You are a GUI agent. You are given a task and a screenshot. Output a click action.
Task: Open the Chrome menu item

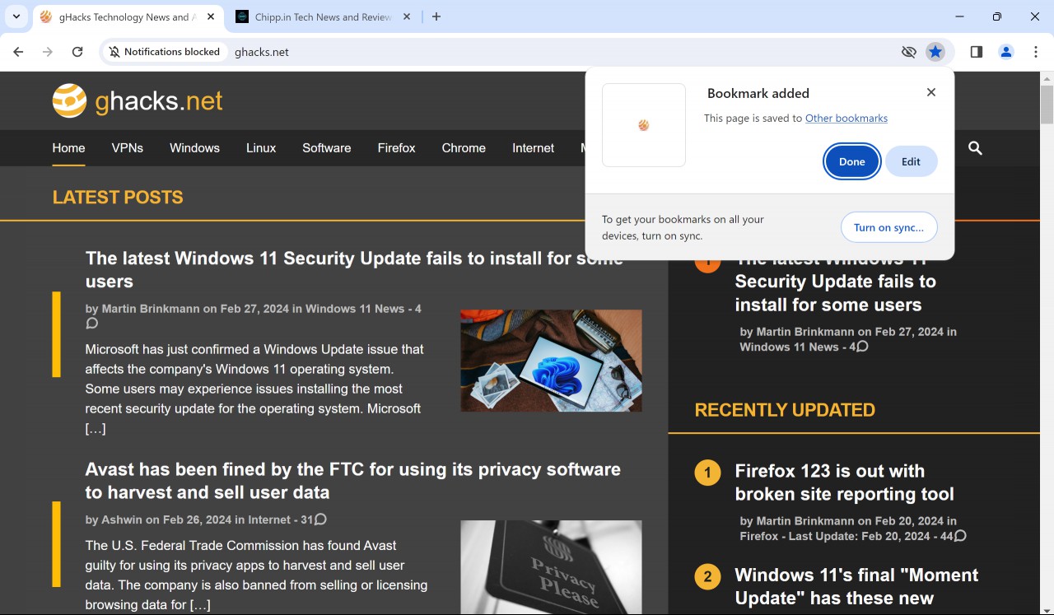pyautogui.click(x=464, y=148)
